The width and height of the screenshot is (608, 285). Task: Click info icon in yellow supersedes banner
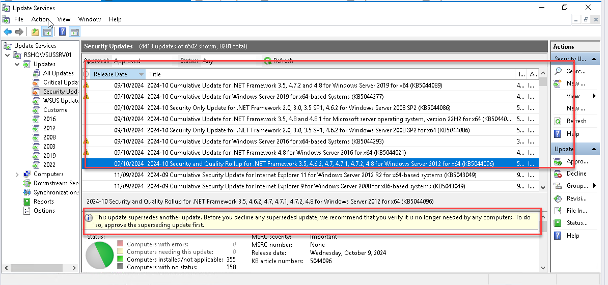89,217
